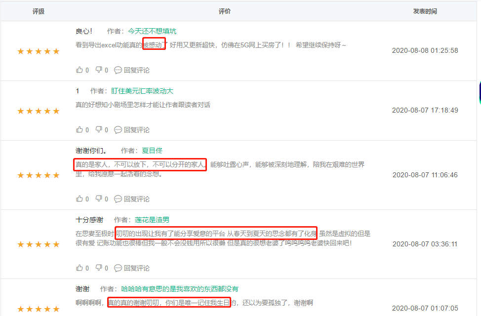Like the review by 夏目佟
The width and height of the screenshot is (481, 316).
tap(80, 198)
